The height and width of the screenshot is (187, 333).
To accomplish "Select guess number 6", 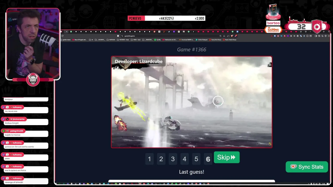I will coord(208,159).
